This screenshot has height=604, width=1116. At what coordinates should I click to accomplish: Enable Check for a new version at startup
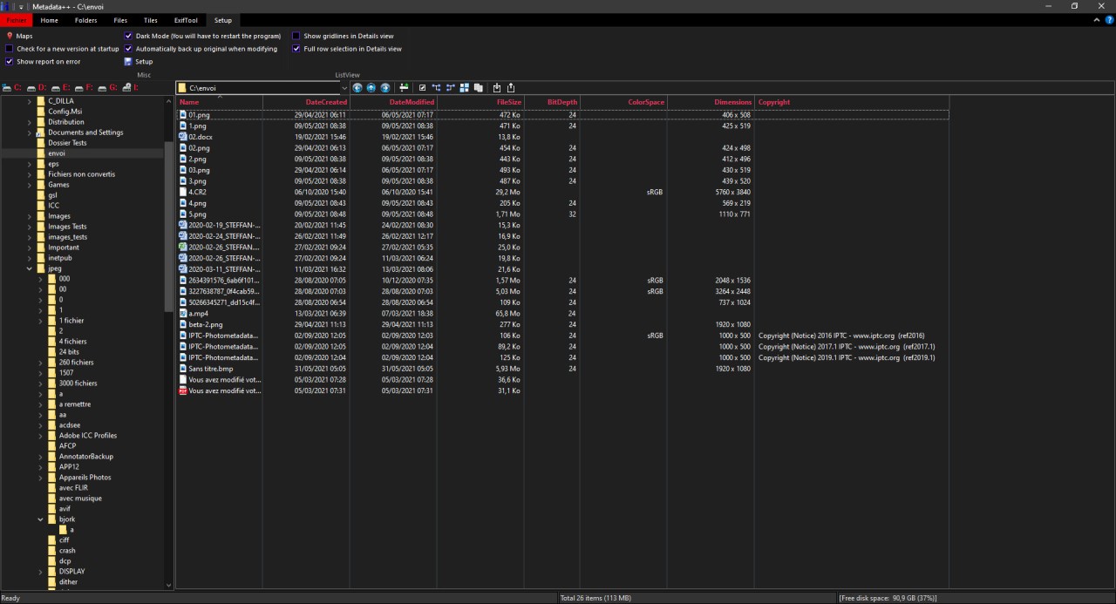click(x=10, y=49)
